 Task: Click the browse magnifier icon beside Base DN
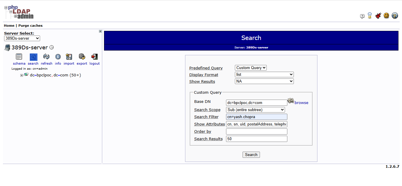tap(291, 101)
